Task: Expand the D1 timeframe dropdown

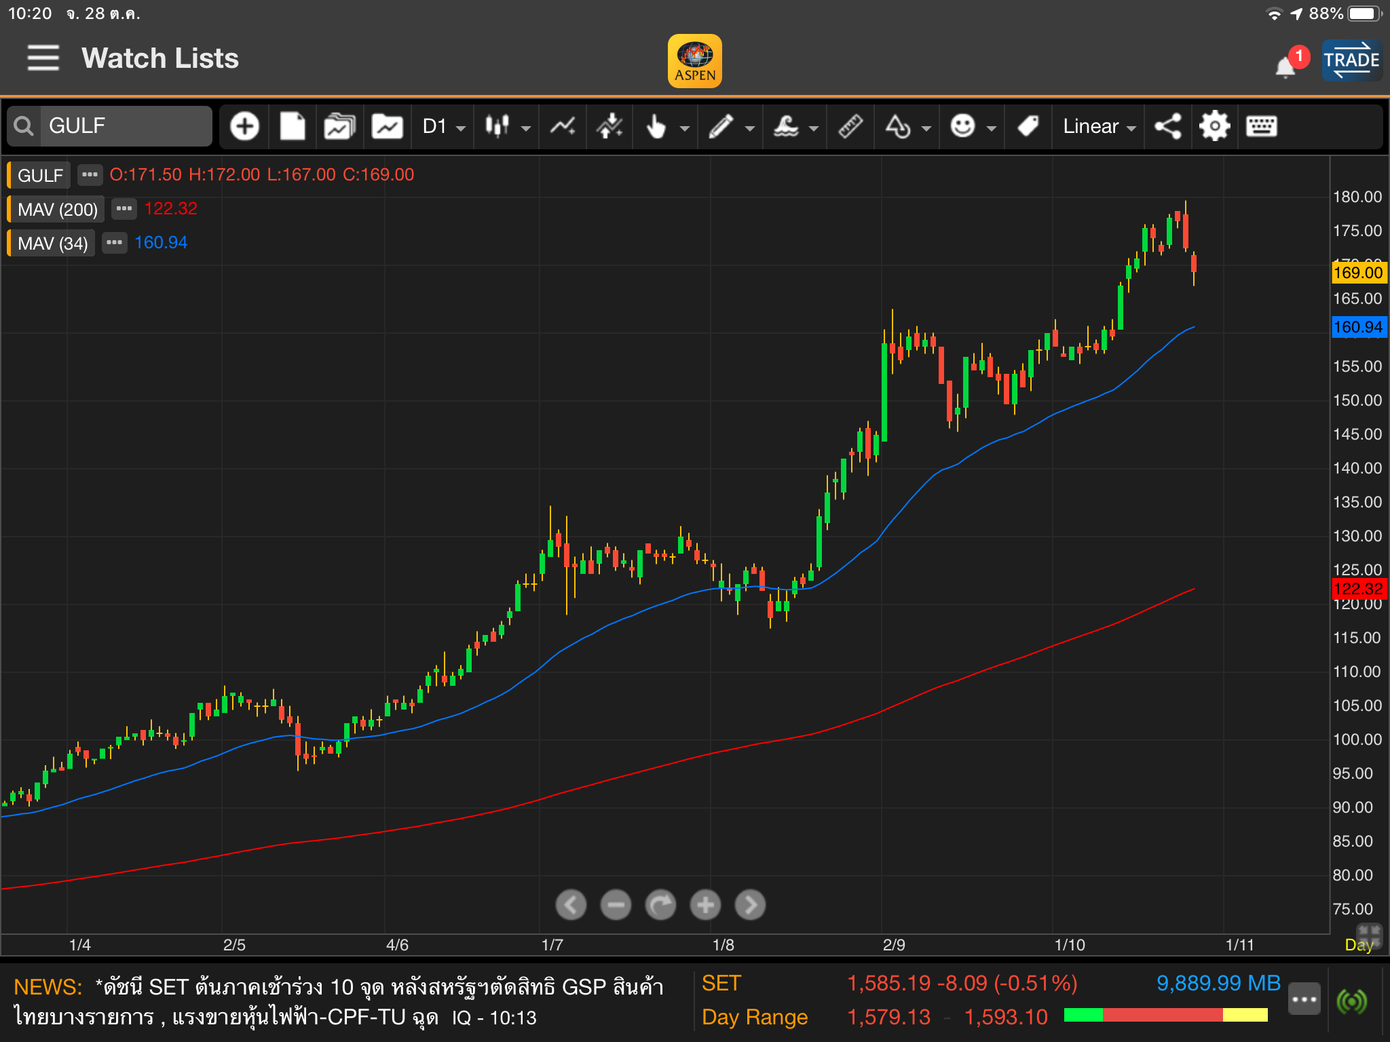Action: (443, 127)
